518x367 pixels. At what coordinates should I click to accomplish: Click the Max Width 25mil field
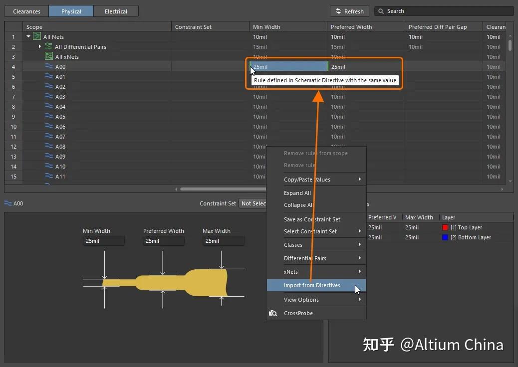point(224,241)
